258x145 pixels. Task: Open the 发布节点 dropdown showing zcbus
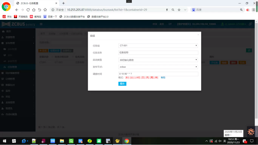158,67
